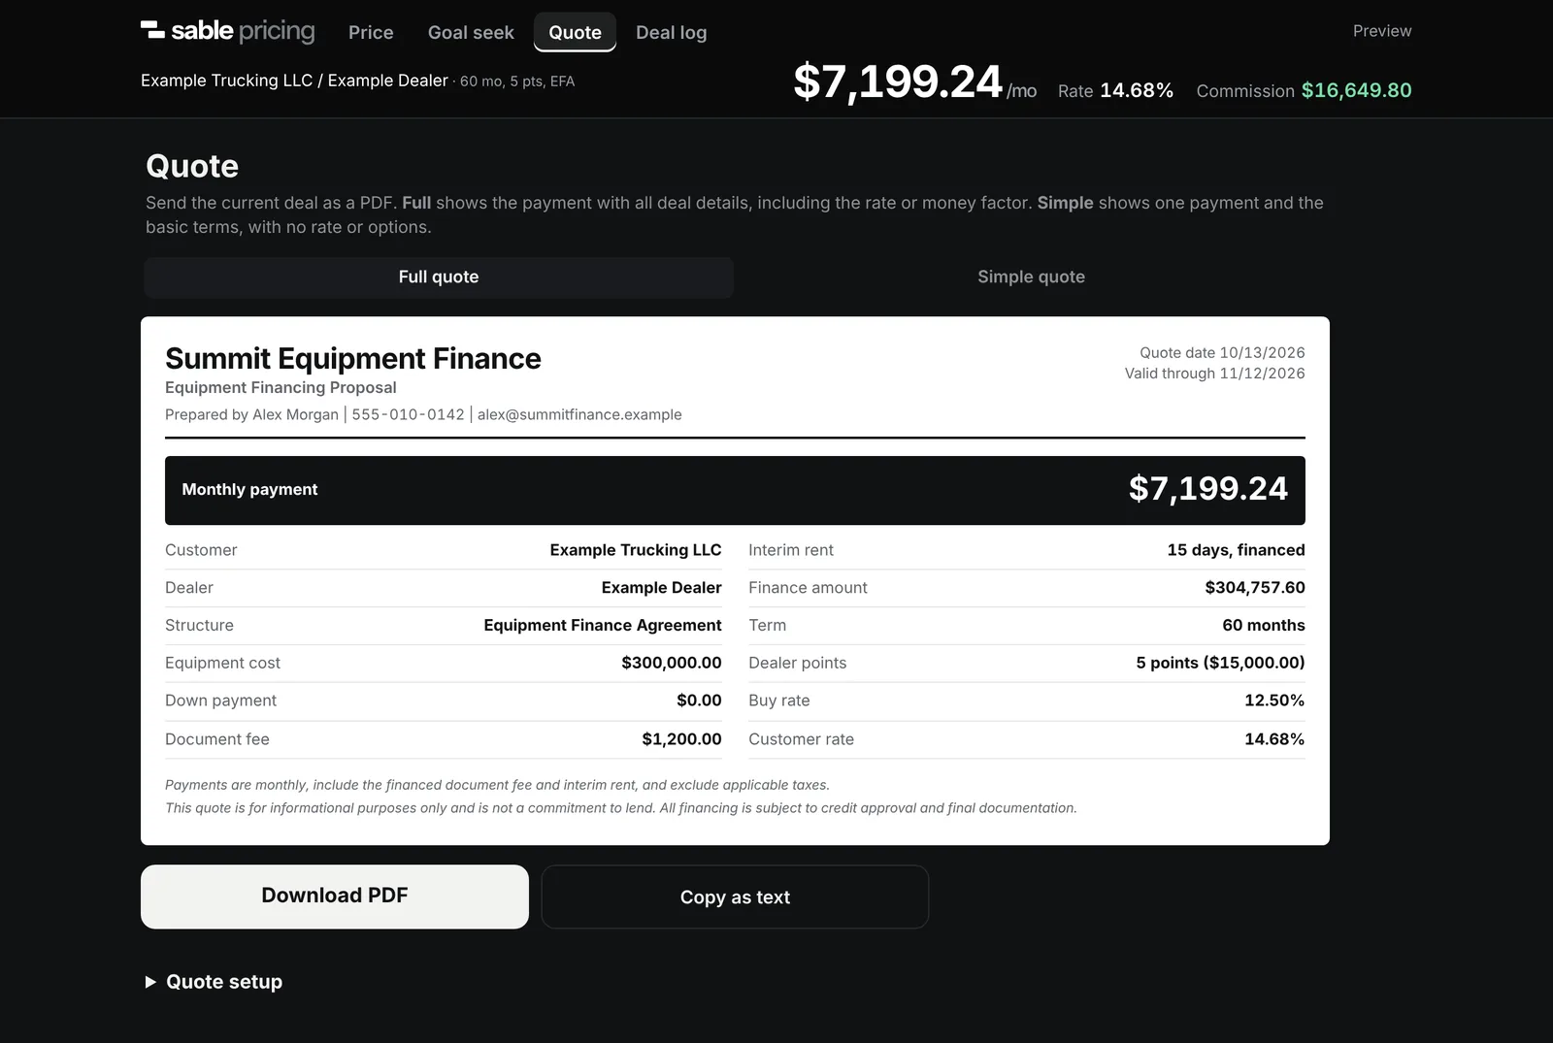
Task: Click the Preview link
Action: click(1382, 31)
